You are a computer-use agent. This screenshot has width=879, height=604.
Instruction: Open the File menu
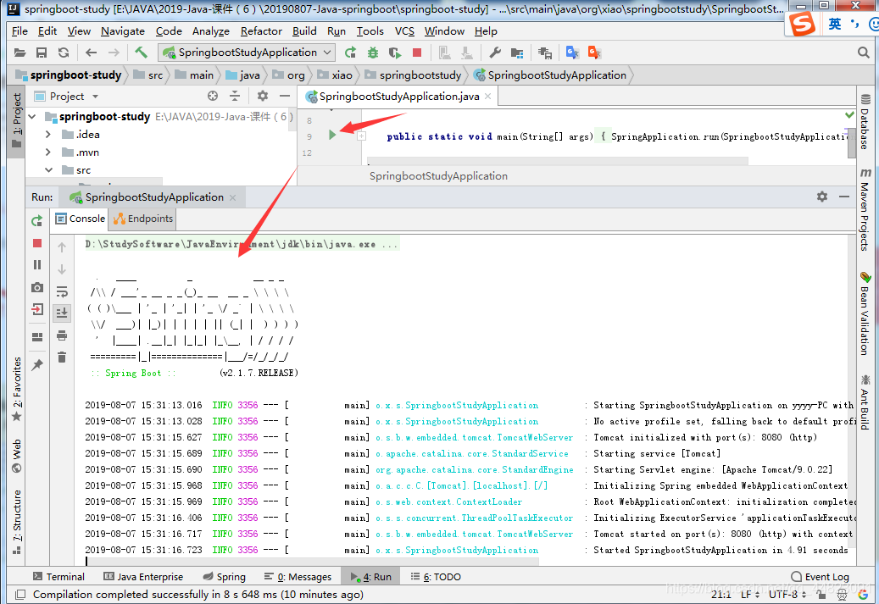[x=19, y=31]
